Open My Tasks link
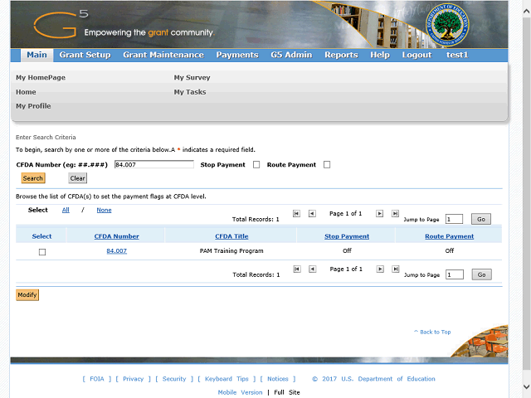This screenshot has width=531, height=398. 190,92
